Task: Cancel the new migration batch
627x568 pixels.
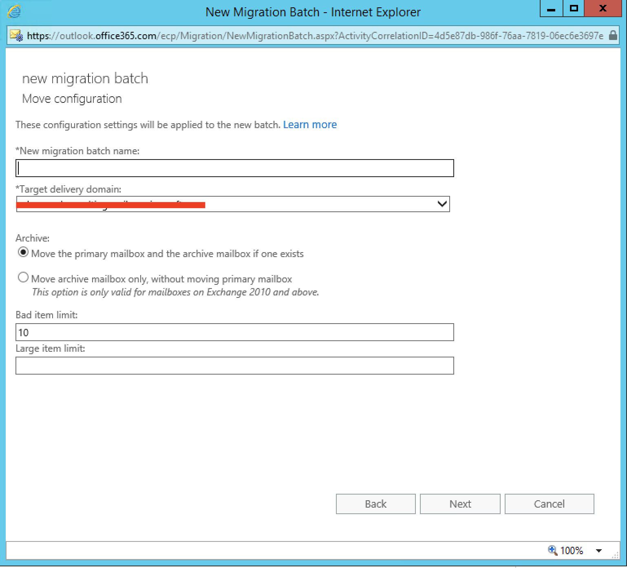Action: (549, 504)
